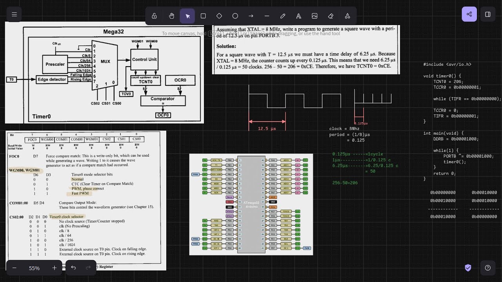Choose the Diamond shape tool

[x=219, y=16]
